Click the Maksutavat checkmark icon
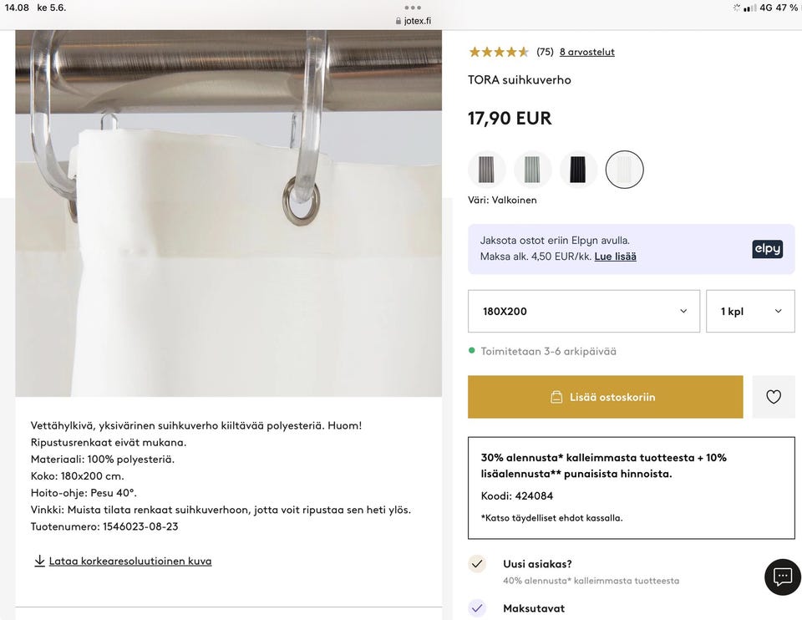Viewport: 802px width, 620px height. (477, 608)
